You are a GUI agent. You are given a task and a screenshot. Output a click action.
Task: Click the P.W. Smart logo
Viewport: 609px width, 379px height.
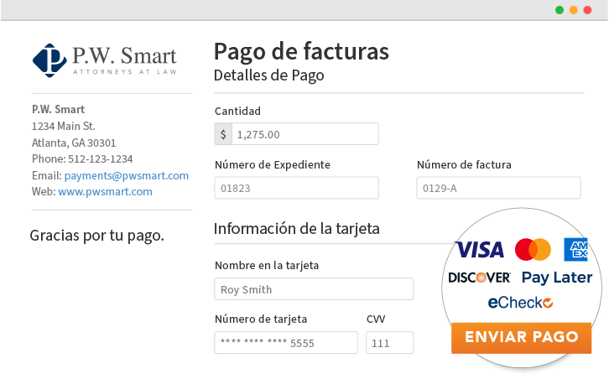tap(104, 60)
